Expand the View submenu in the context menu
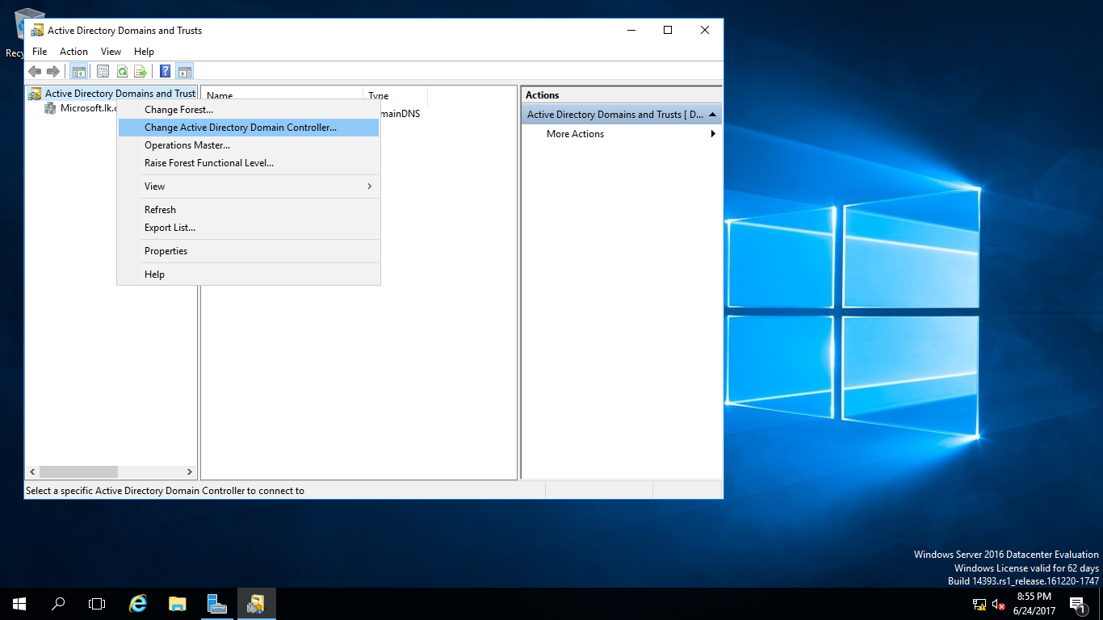1103x620 pixels. coord(249,186)
